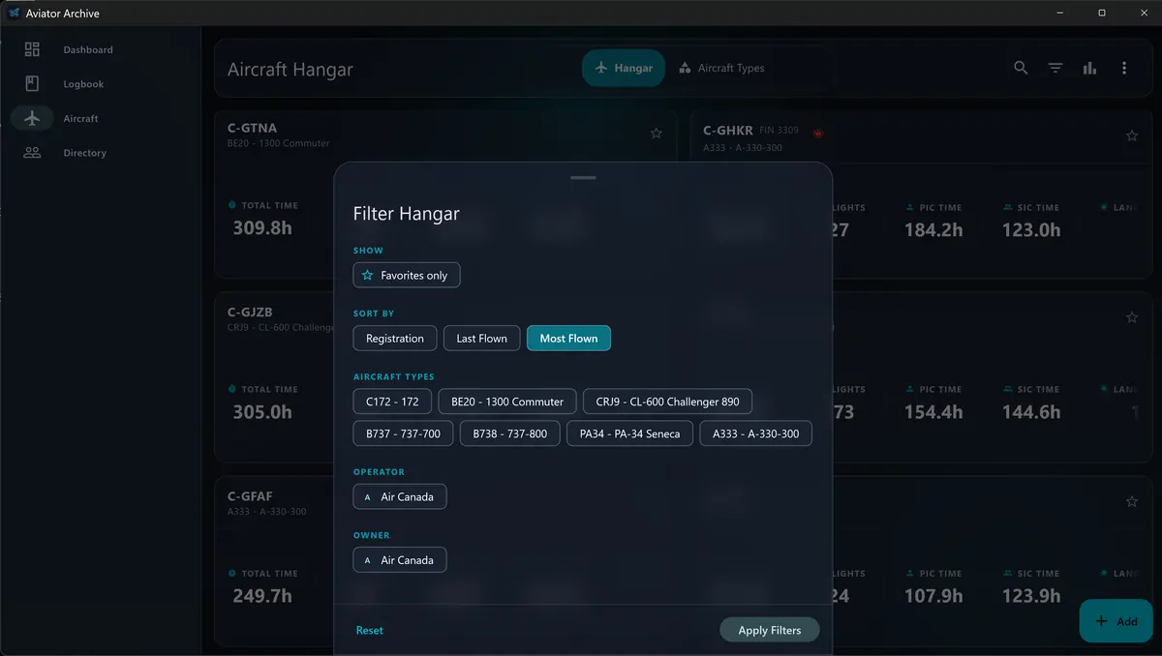Favorite the C-GHKR aircraft star

(x=1132, y=135)
